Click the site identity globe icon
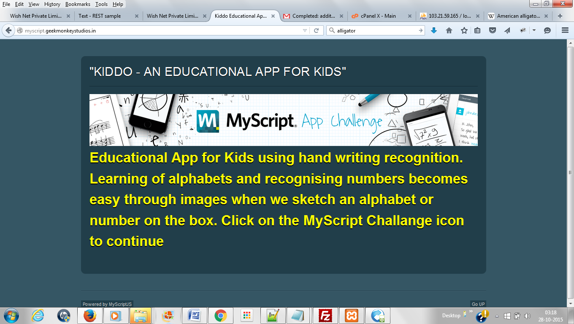The image size is (574, 324). [x=19, y=30]
